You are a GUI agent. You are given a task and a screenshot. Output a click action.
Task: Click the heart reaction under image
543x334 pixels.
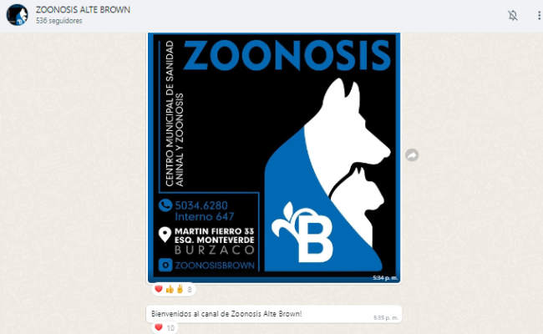click(x=159, y=289)
